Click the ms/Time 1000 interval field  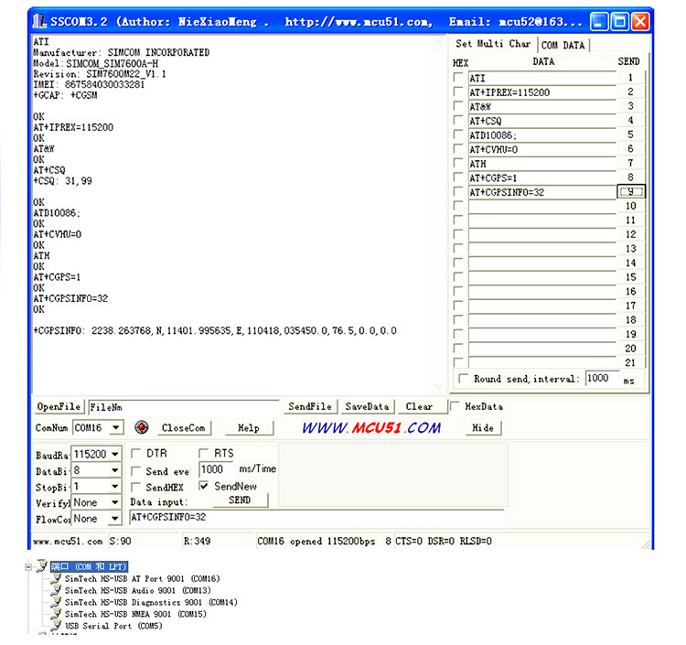click(216, 469)
